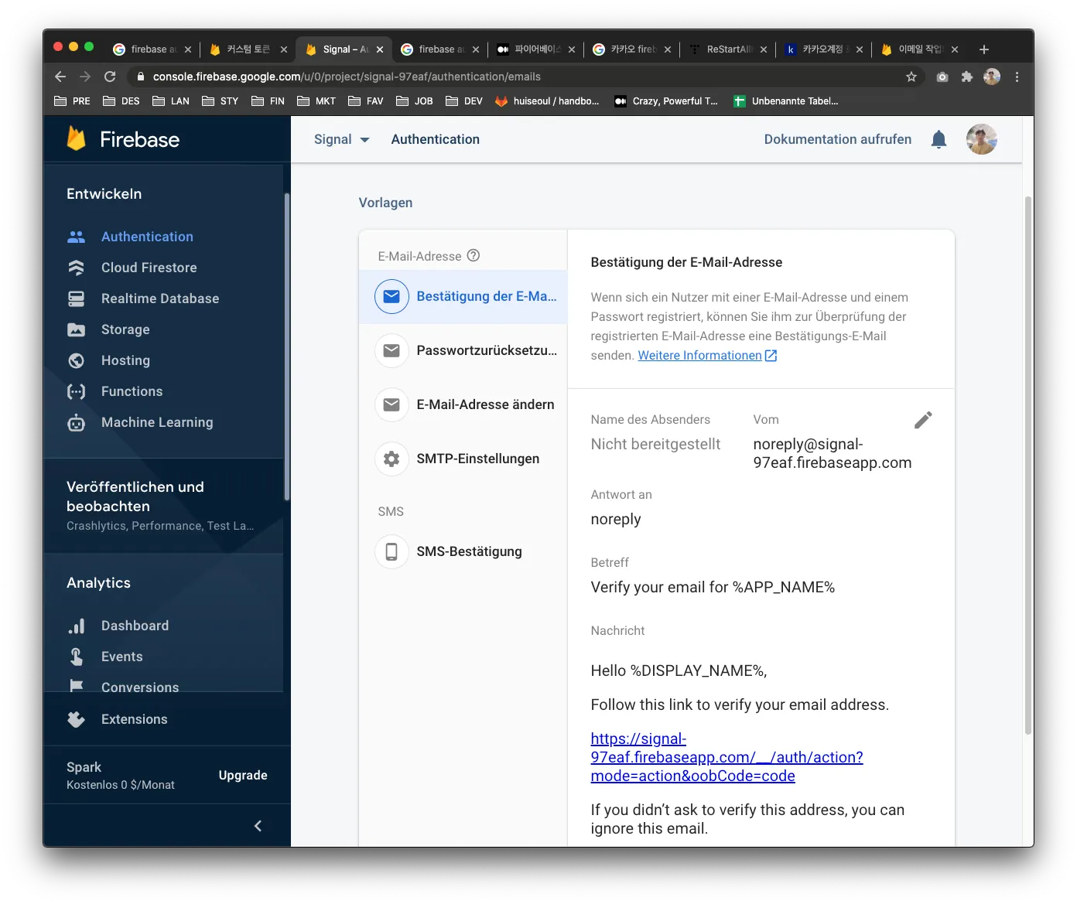
Task: Open the notifications bell
Action: (x=939, y=139)
